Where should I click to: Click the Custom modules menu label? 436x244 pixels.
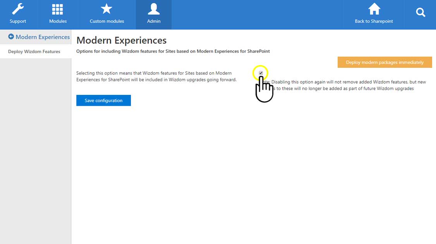[107, 21]
